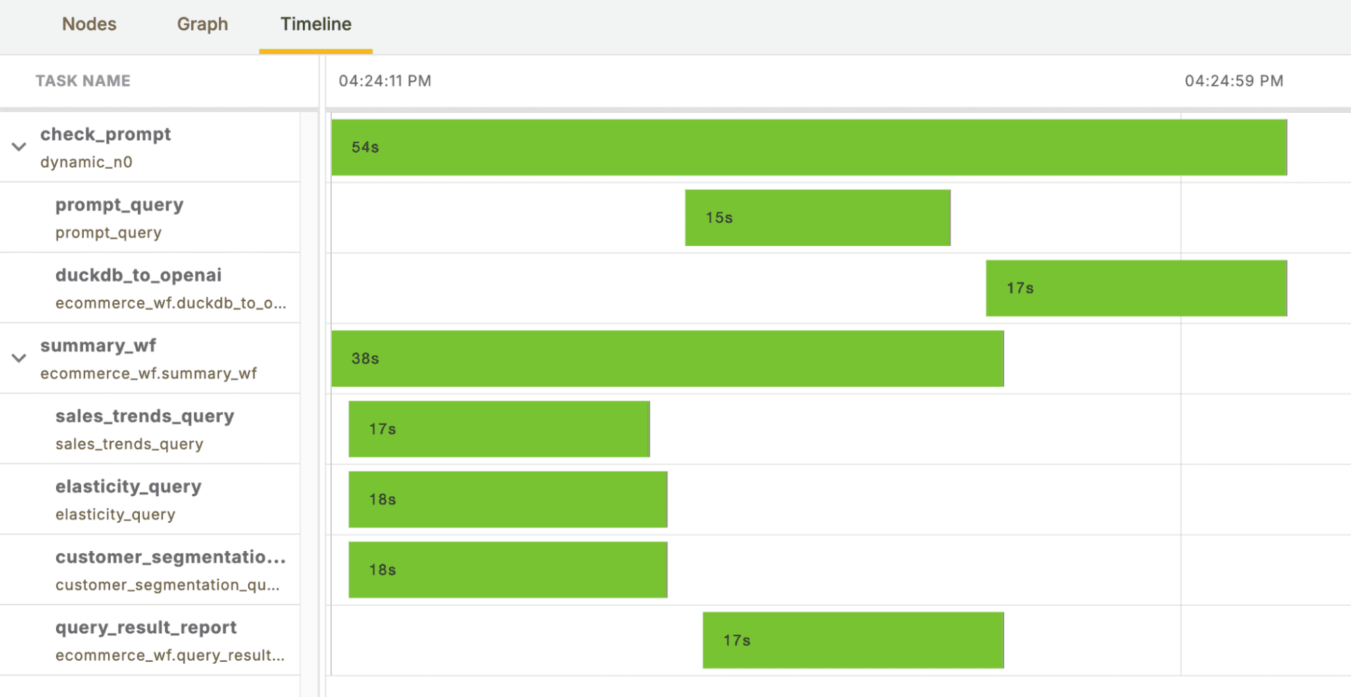Viewport: 1351px width, 697px height.
Task: Click the elasticity_query 18s bar
Action: tap(508, 500)
